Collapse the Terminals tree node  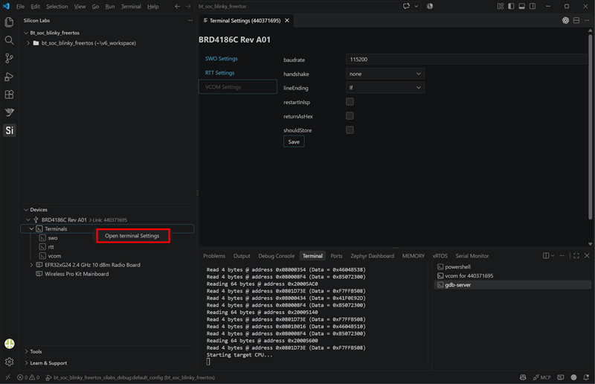[x=31, y=228]
